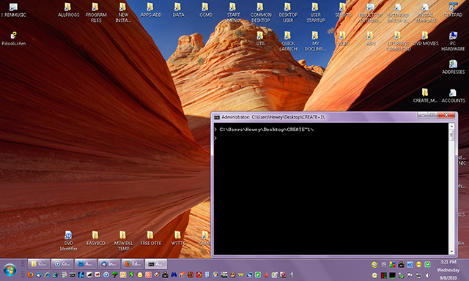
Task: Select the CCMD desktop folder
Action: pos(206,10)
